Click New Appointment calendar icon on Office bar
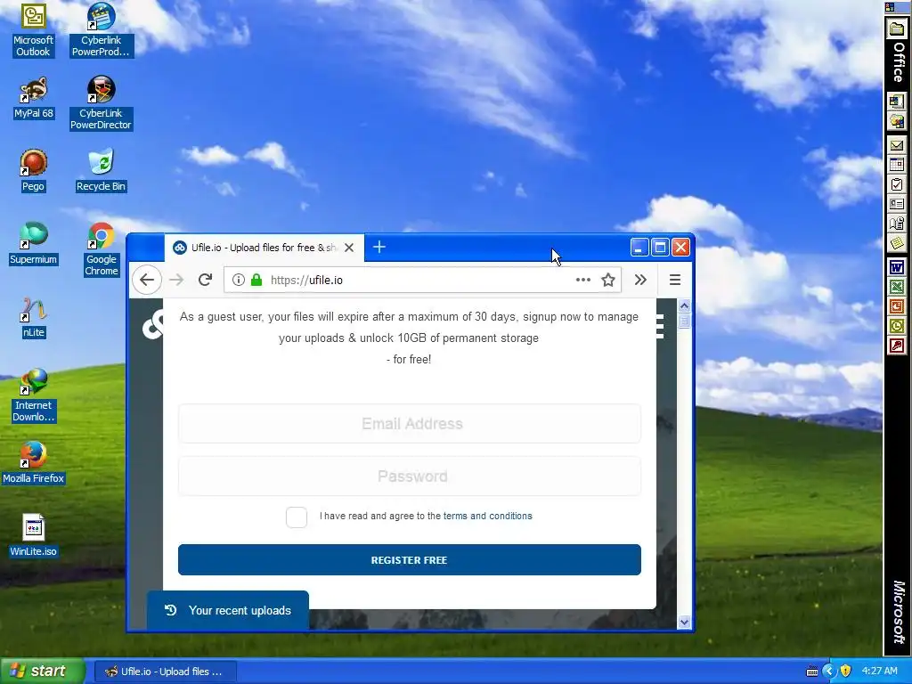Image resolution: width=912 pixels, height=684 pixels. pos(896,165)
